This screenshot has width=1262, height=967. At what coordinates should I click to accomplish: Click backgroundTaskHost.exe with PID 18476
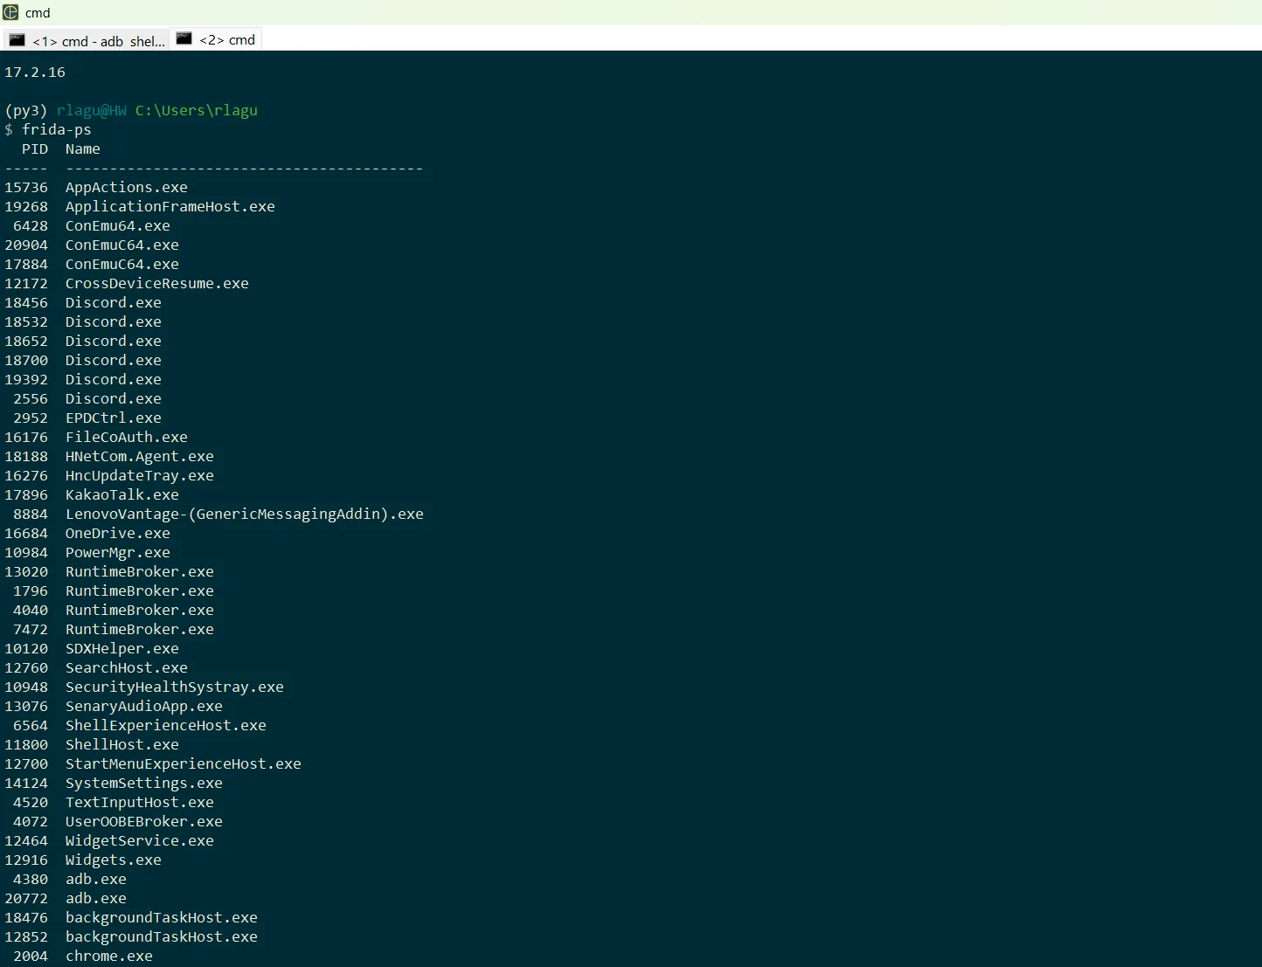coord(162,917)
